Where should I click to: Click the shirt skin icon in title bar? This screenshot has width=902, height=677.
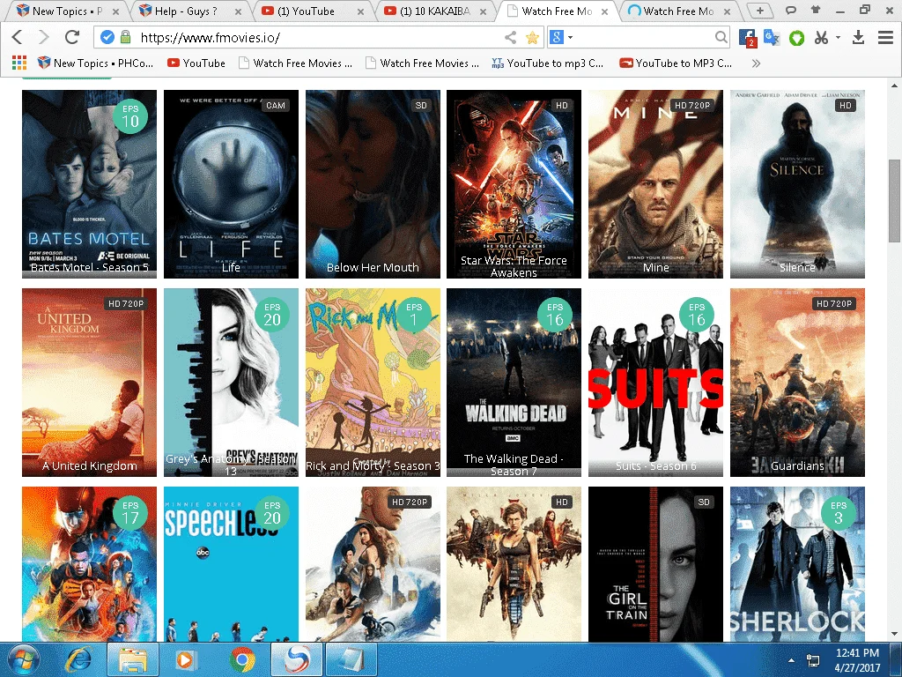point(815,9)
